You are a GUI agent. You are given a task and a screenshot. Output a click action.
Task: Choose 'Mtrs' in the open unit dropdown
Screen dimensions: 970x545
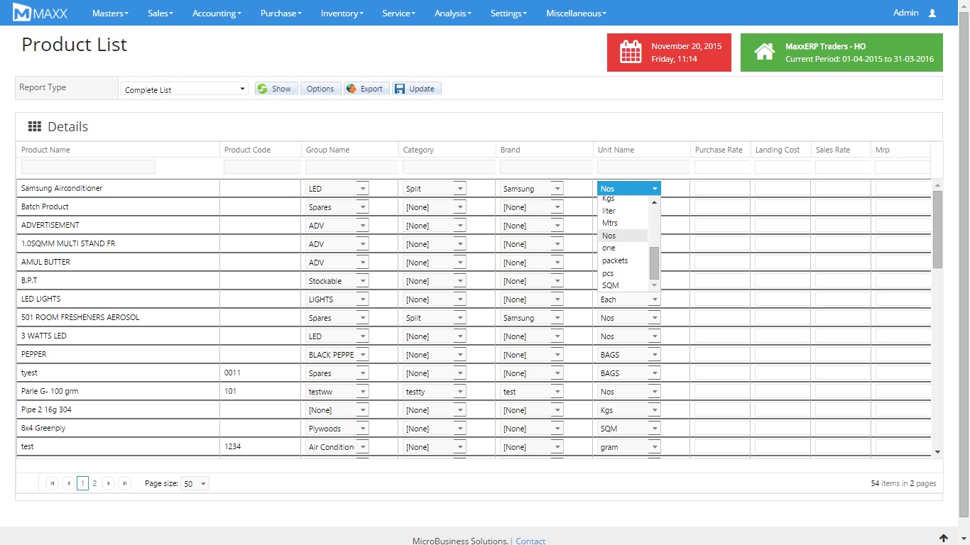click(610, 223)
